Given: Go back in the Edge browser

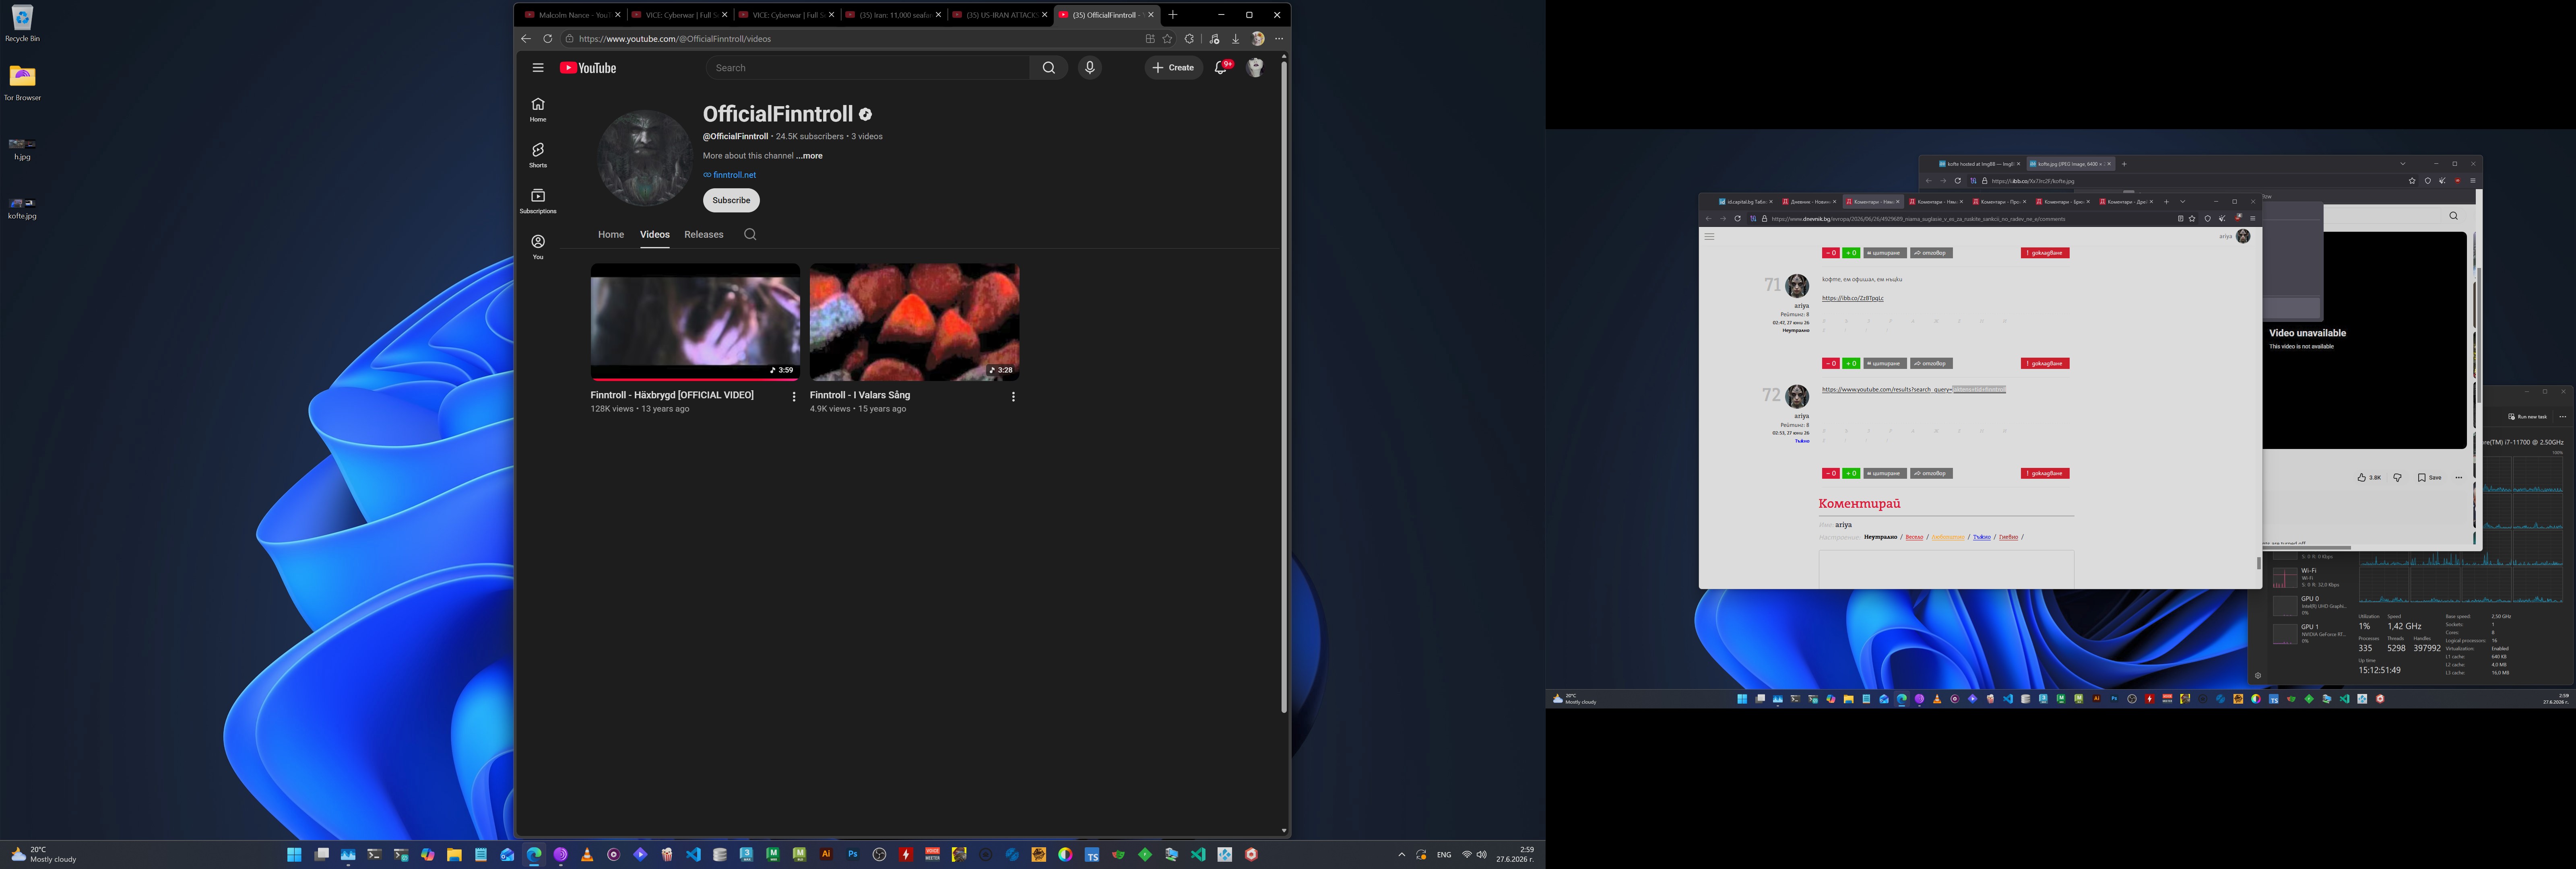Looking at the screenshot, I should (526, 39).
